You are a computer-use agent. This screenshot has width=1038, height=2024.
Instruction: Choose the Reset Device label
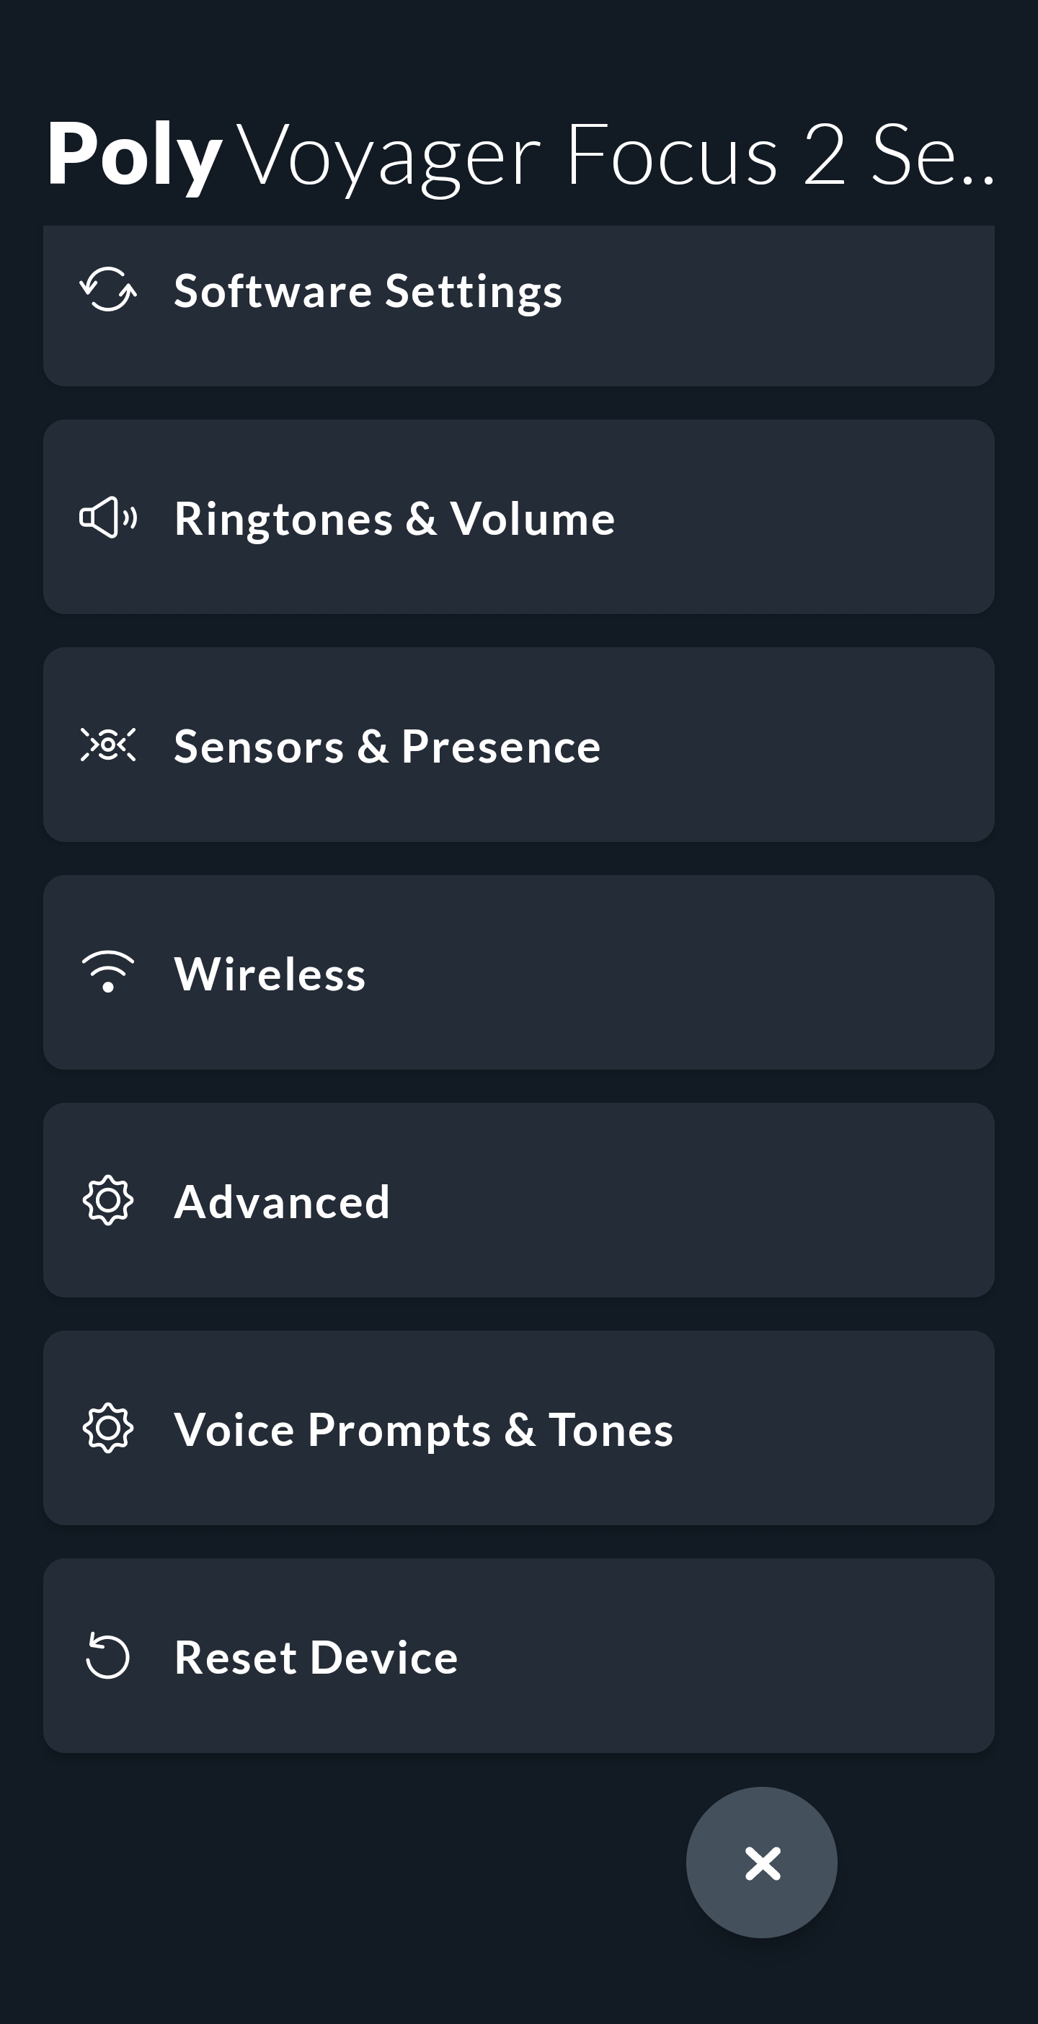tap(316, 1658)
